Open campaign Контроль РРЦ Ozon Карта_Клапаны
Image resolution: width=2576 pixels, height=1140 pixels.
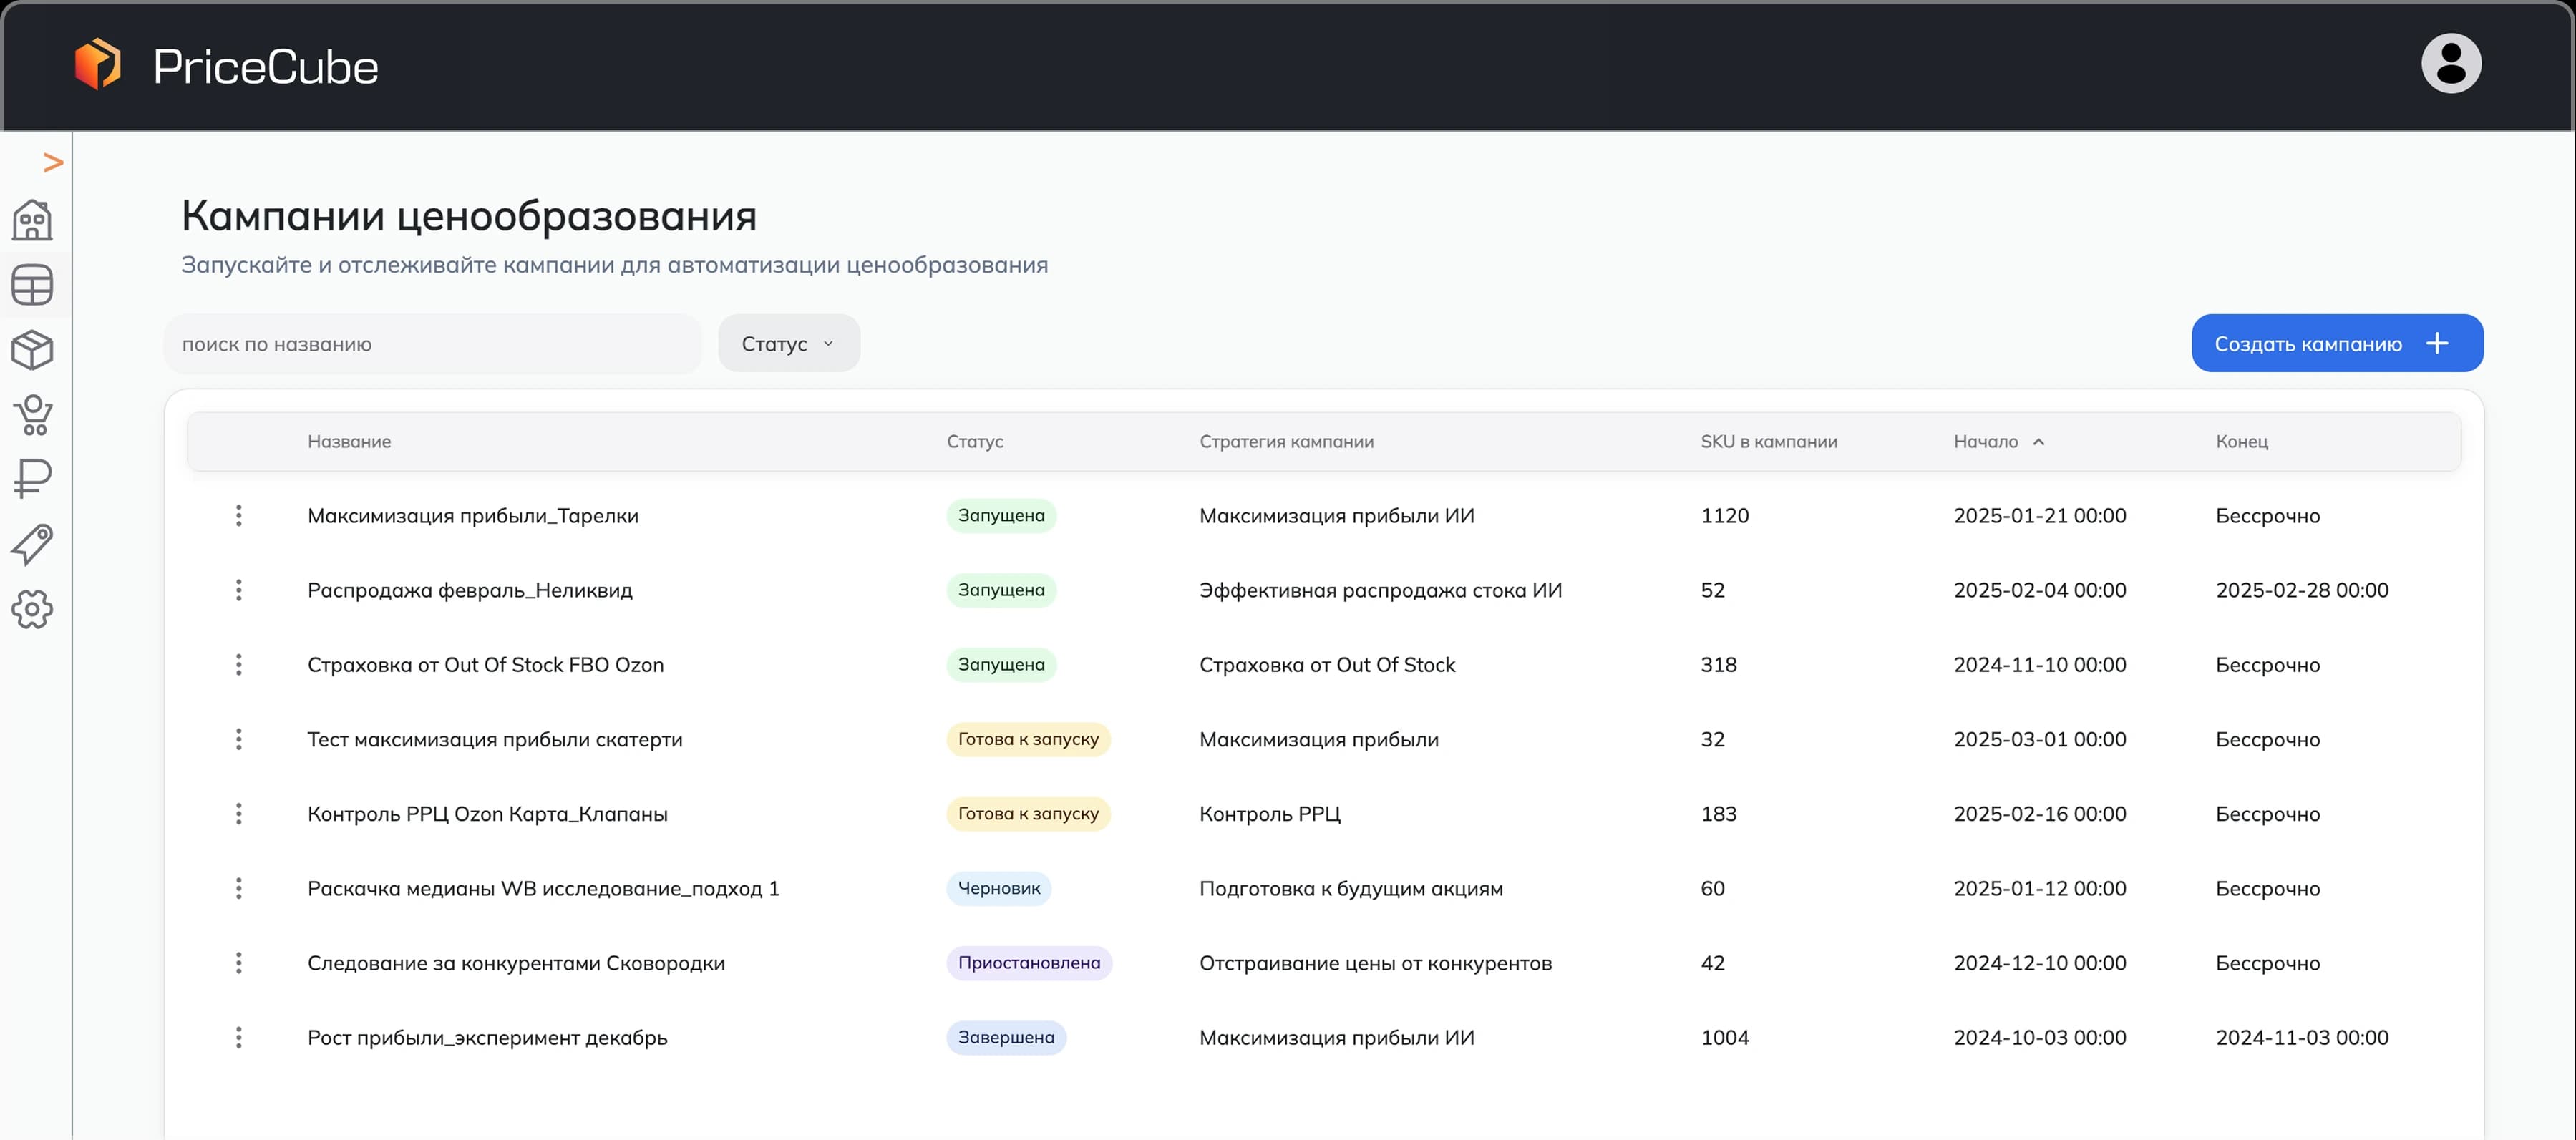click(x=487, y=814)
